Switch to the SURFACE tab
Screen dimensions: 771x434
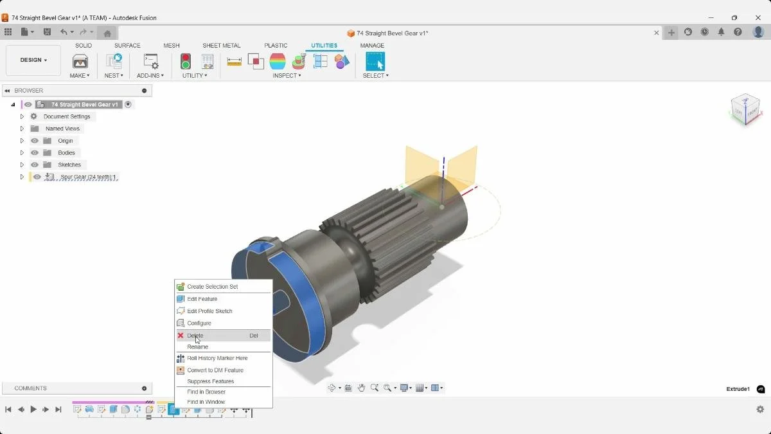(127, 46)
